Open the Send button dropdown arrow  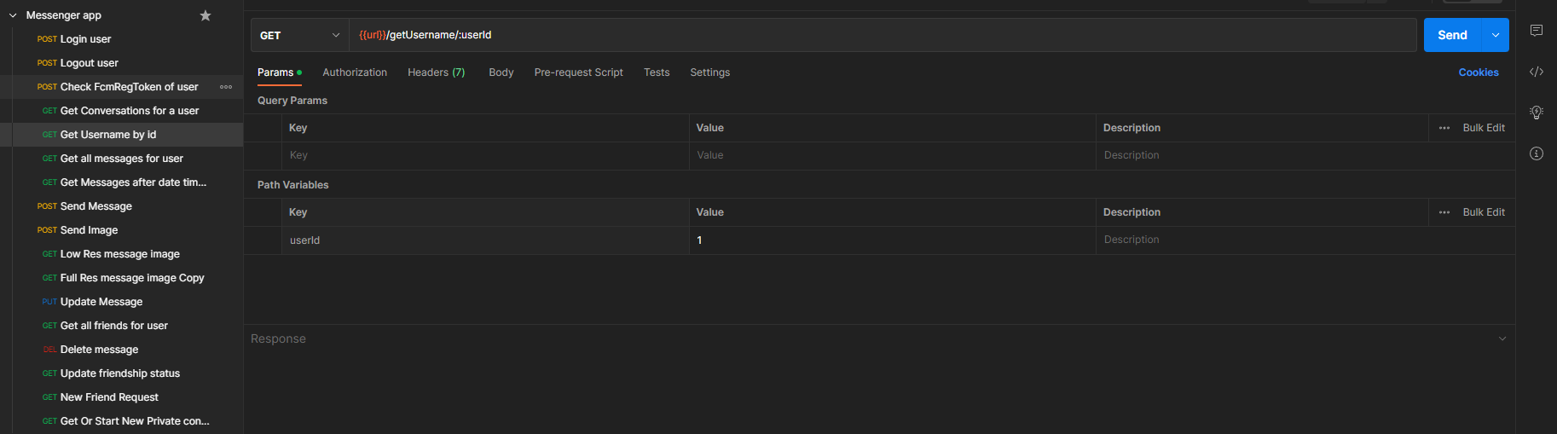pos(1496,35)
